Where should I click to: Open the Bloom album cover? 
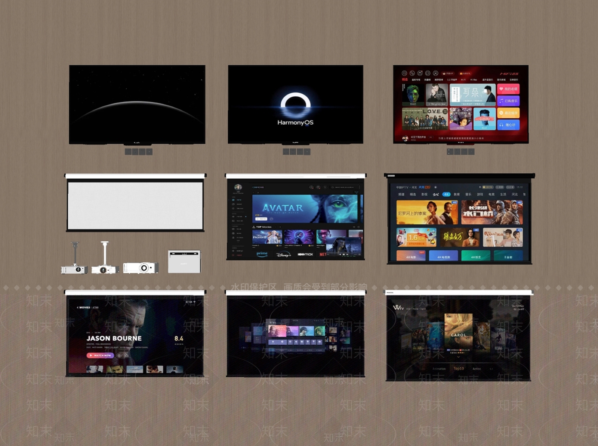[413, 95]
